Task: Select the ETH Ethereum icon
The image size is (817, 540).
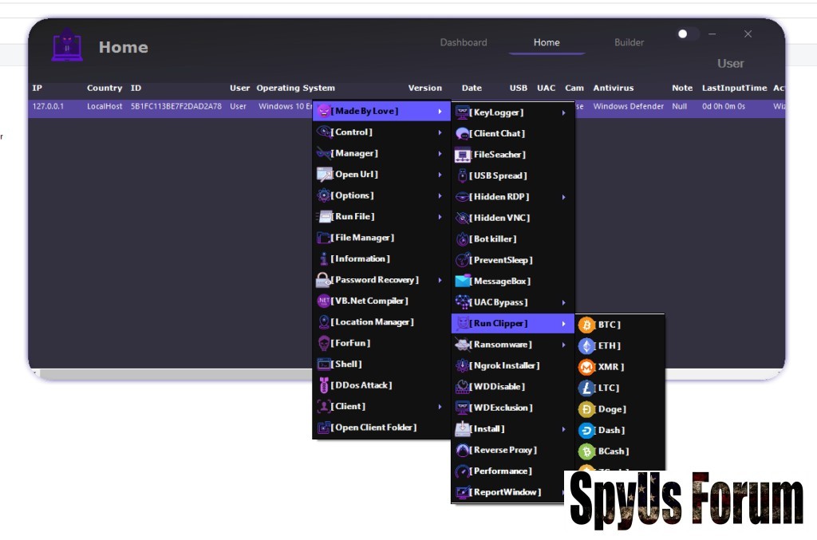Action: 587,346
